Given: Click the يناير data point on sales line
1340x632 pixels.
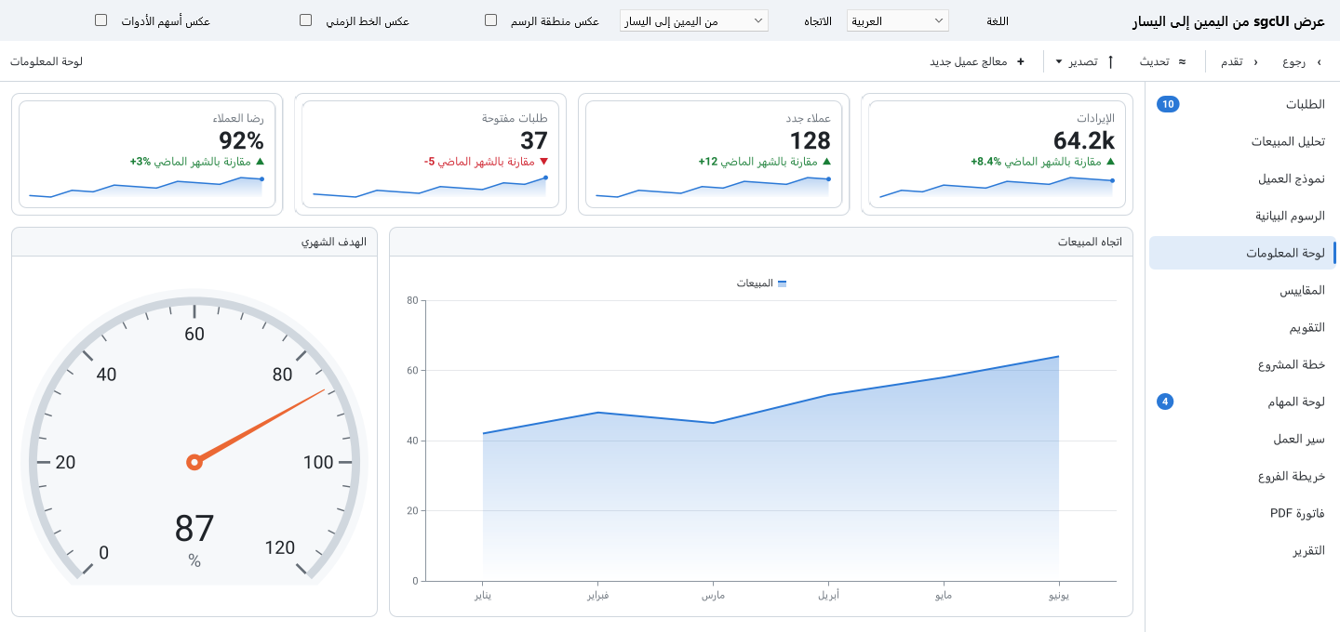Looking at the screenshot, I should tap(482, 433).
